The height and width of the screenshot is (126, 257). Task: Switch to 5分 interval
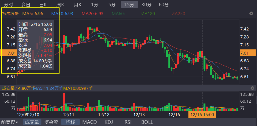point(112,5)
